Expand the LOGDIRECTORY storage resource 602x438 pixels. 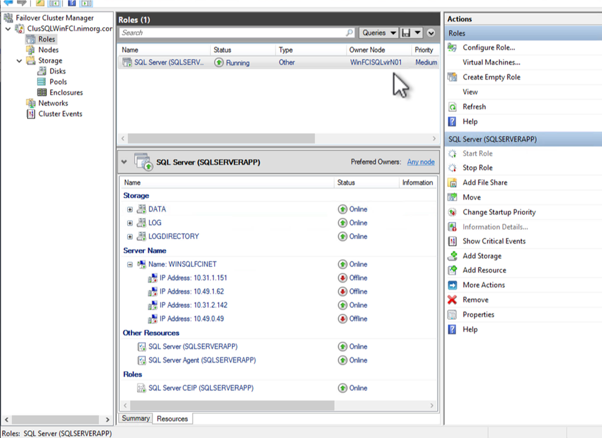[x=130, y=237]
